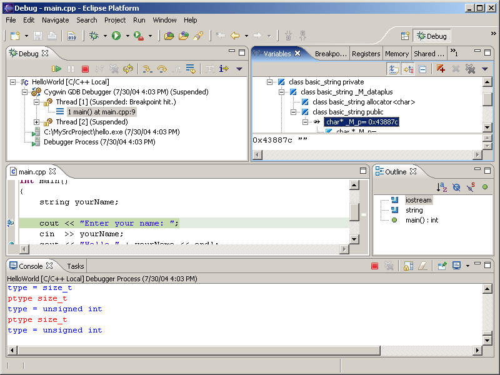Collapse the class basic_string _M_dataplus node
Viewport: 500px width, 375px height.
pos(282,92)
